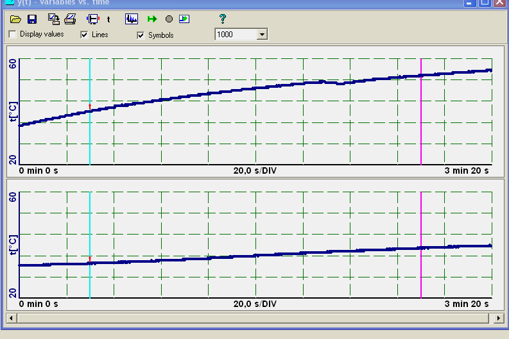Click the '3 min 20 s' label under upper graph
The height and width of the screenshot is (339, 509).
click(x=467, y=171)
